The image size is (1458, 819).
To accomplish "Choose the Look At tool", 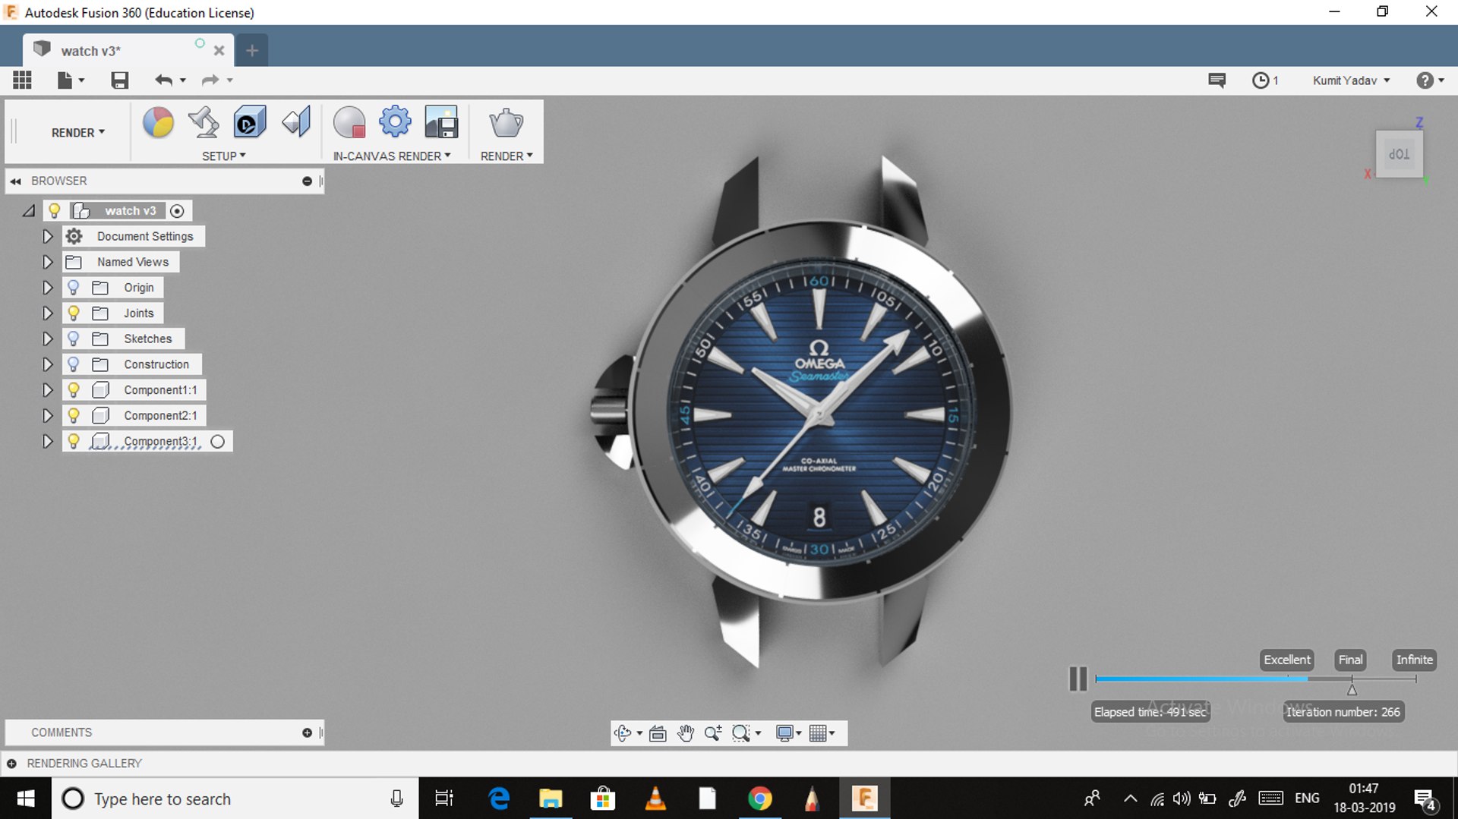I will click(658, 733).
